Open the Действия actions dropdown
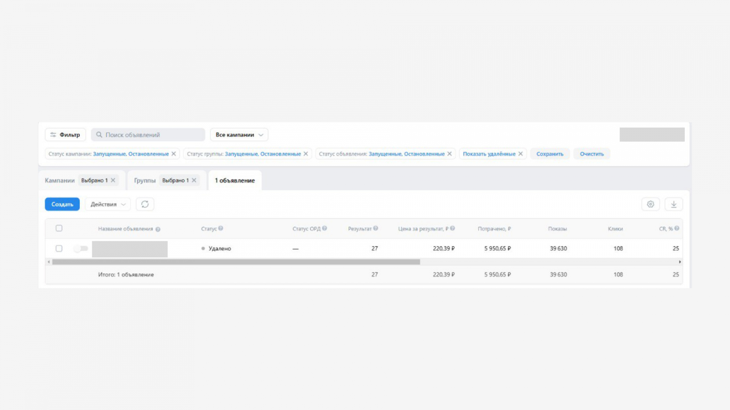 [x=108, y=204]
